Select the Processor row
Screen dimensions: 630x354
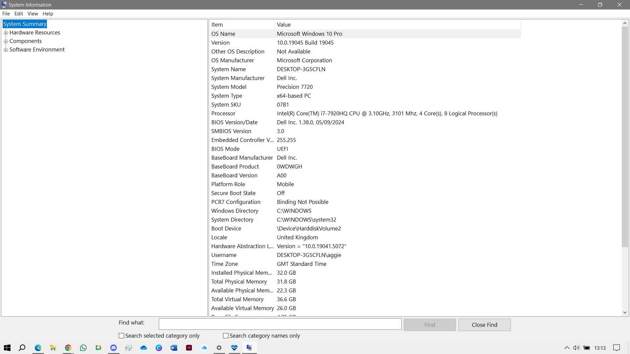tap(365, 113)
